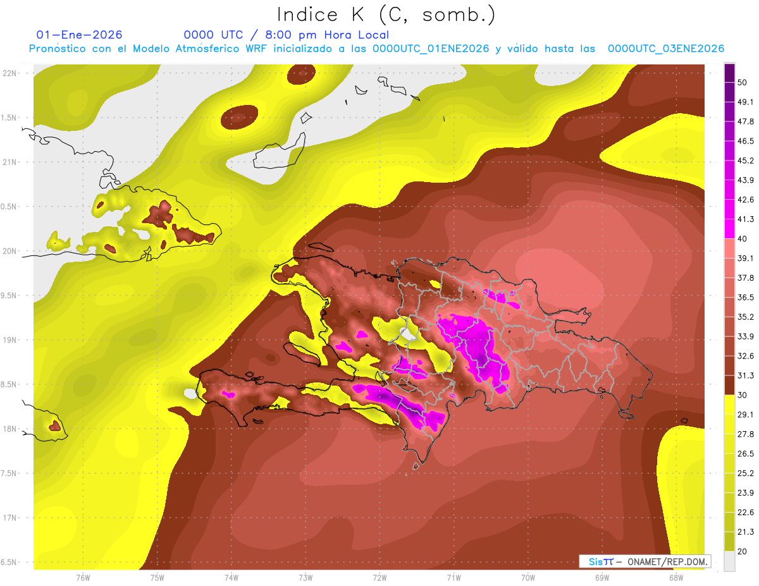Image resolution: width=759 pixels, height=586 pixels.
Task: Click the '69W' longitude axis label
Action: [x=602, y=578]
